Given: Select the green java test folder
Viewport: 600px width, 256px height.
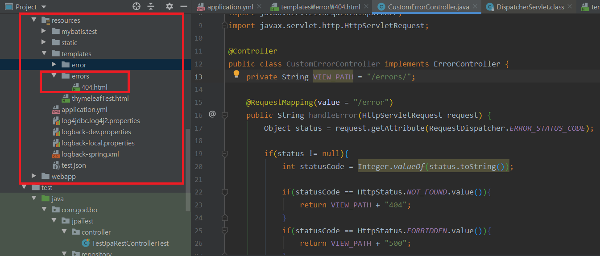Looking at the screenshot, I should click(x=57, y=198).
